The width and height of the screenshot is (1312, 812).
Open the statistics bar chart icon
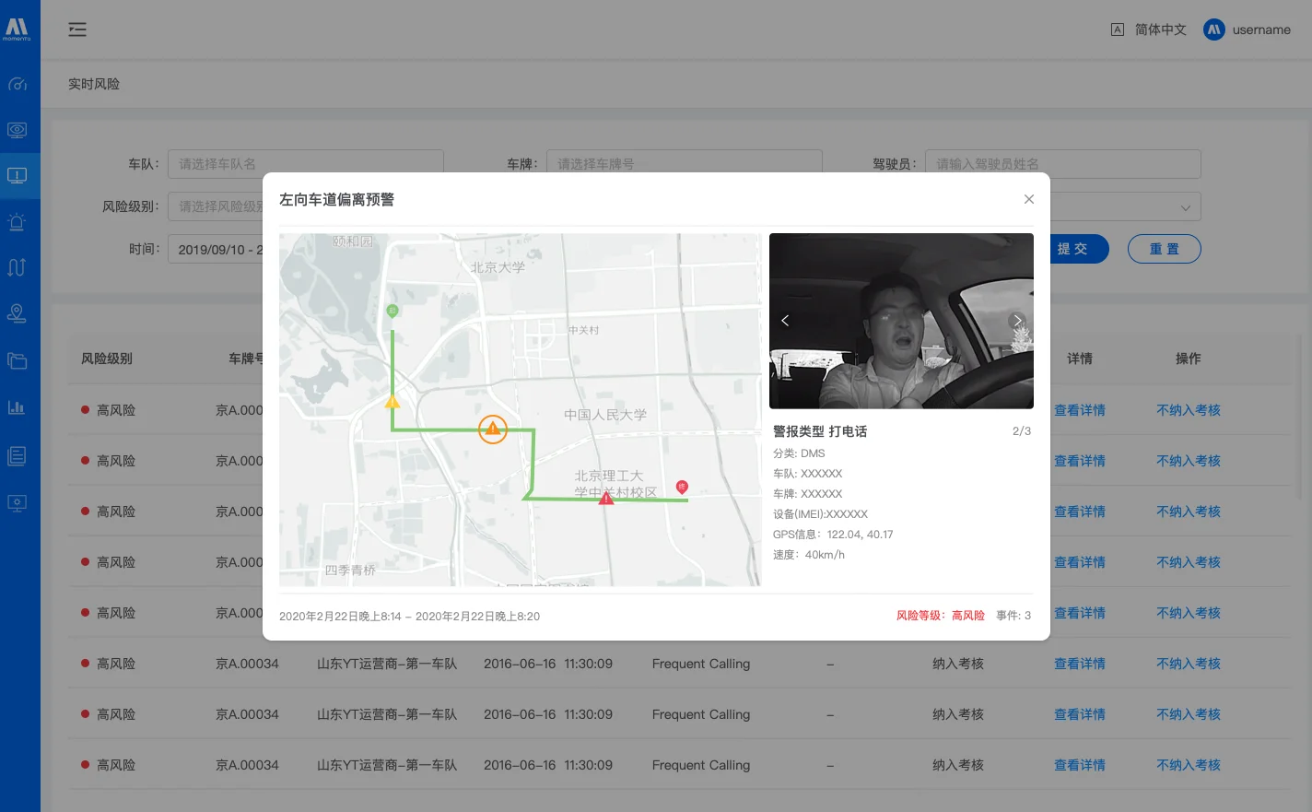pyautogui.click(x=18, y=406)
